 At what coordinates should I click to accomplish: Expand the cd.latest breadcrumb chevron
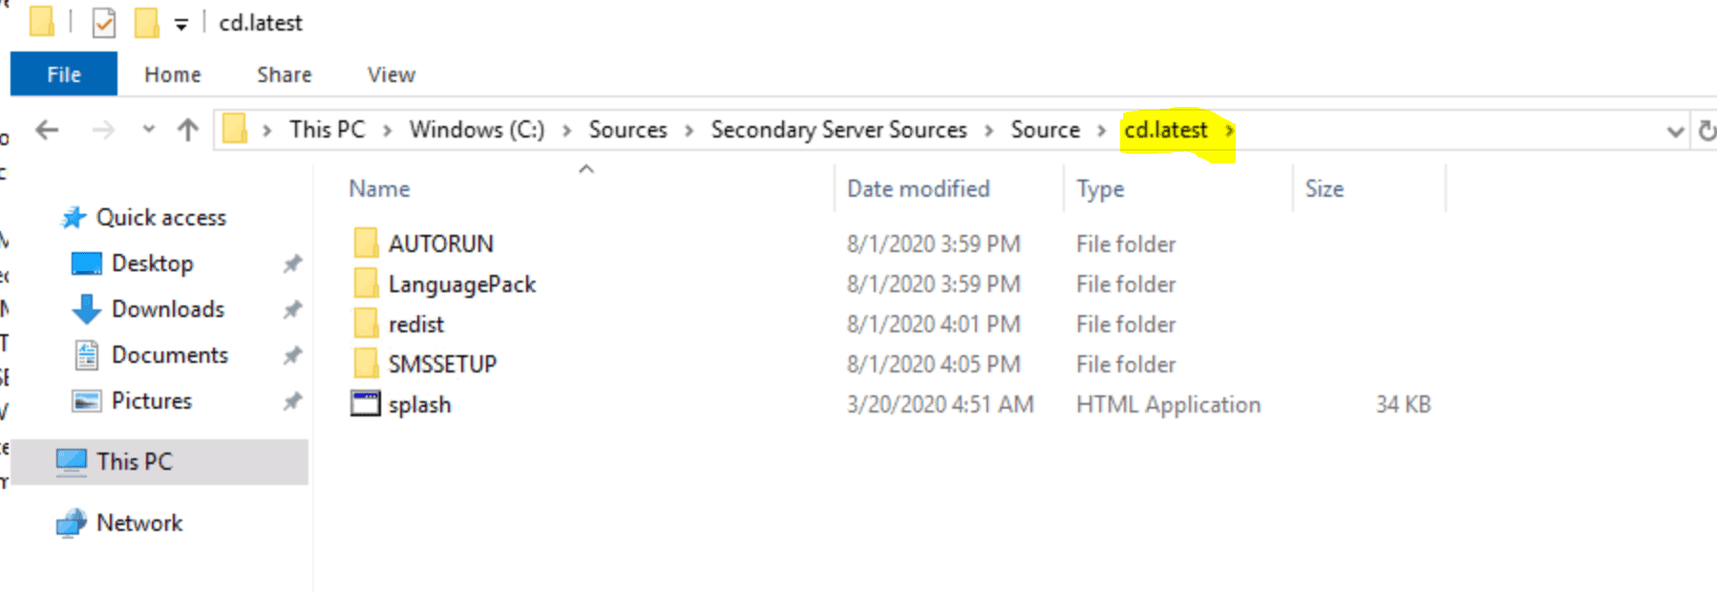click(1230, 130)
